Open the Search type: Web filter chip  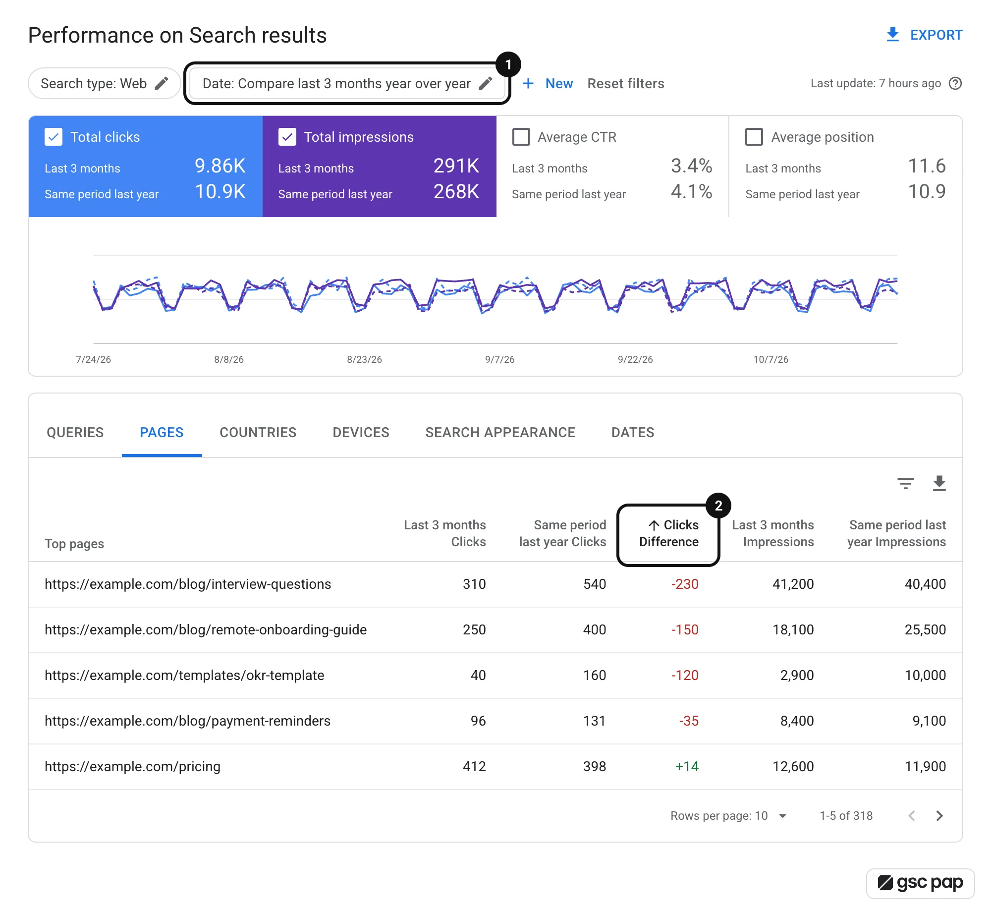[x=104, y=83]
